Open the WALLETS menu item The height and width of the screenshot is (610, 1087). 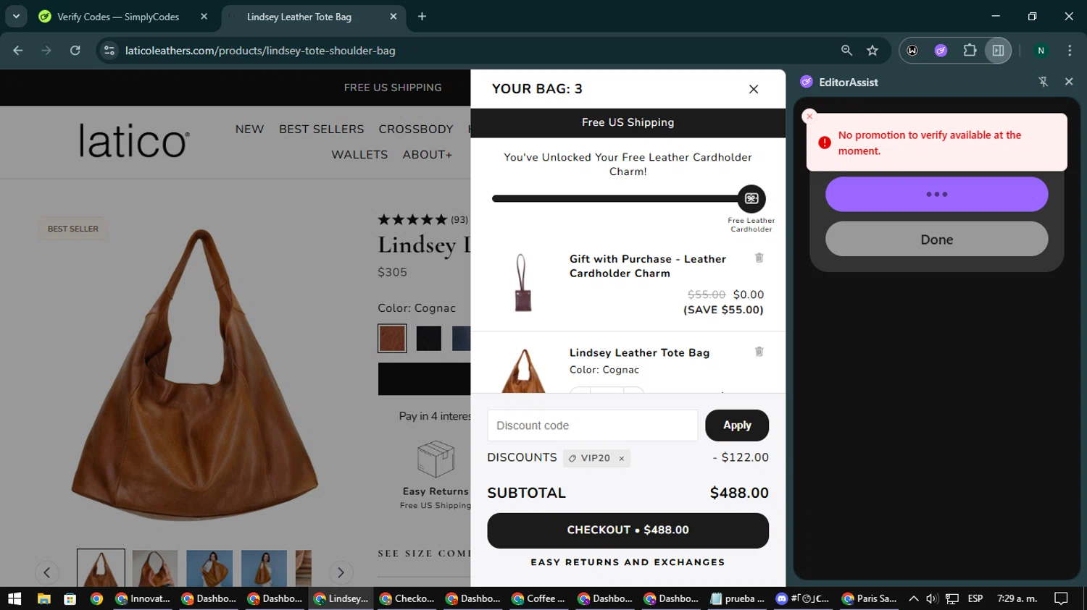pos(359,155)
